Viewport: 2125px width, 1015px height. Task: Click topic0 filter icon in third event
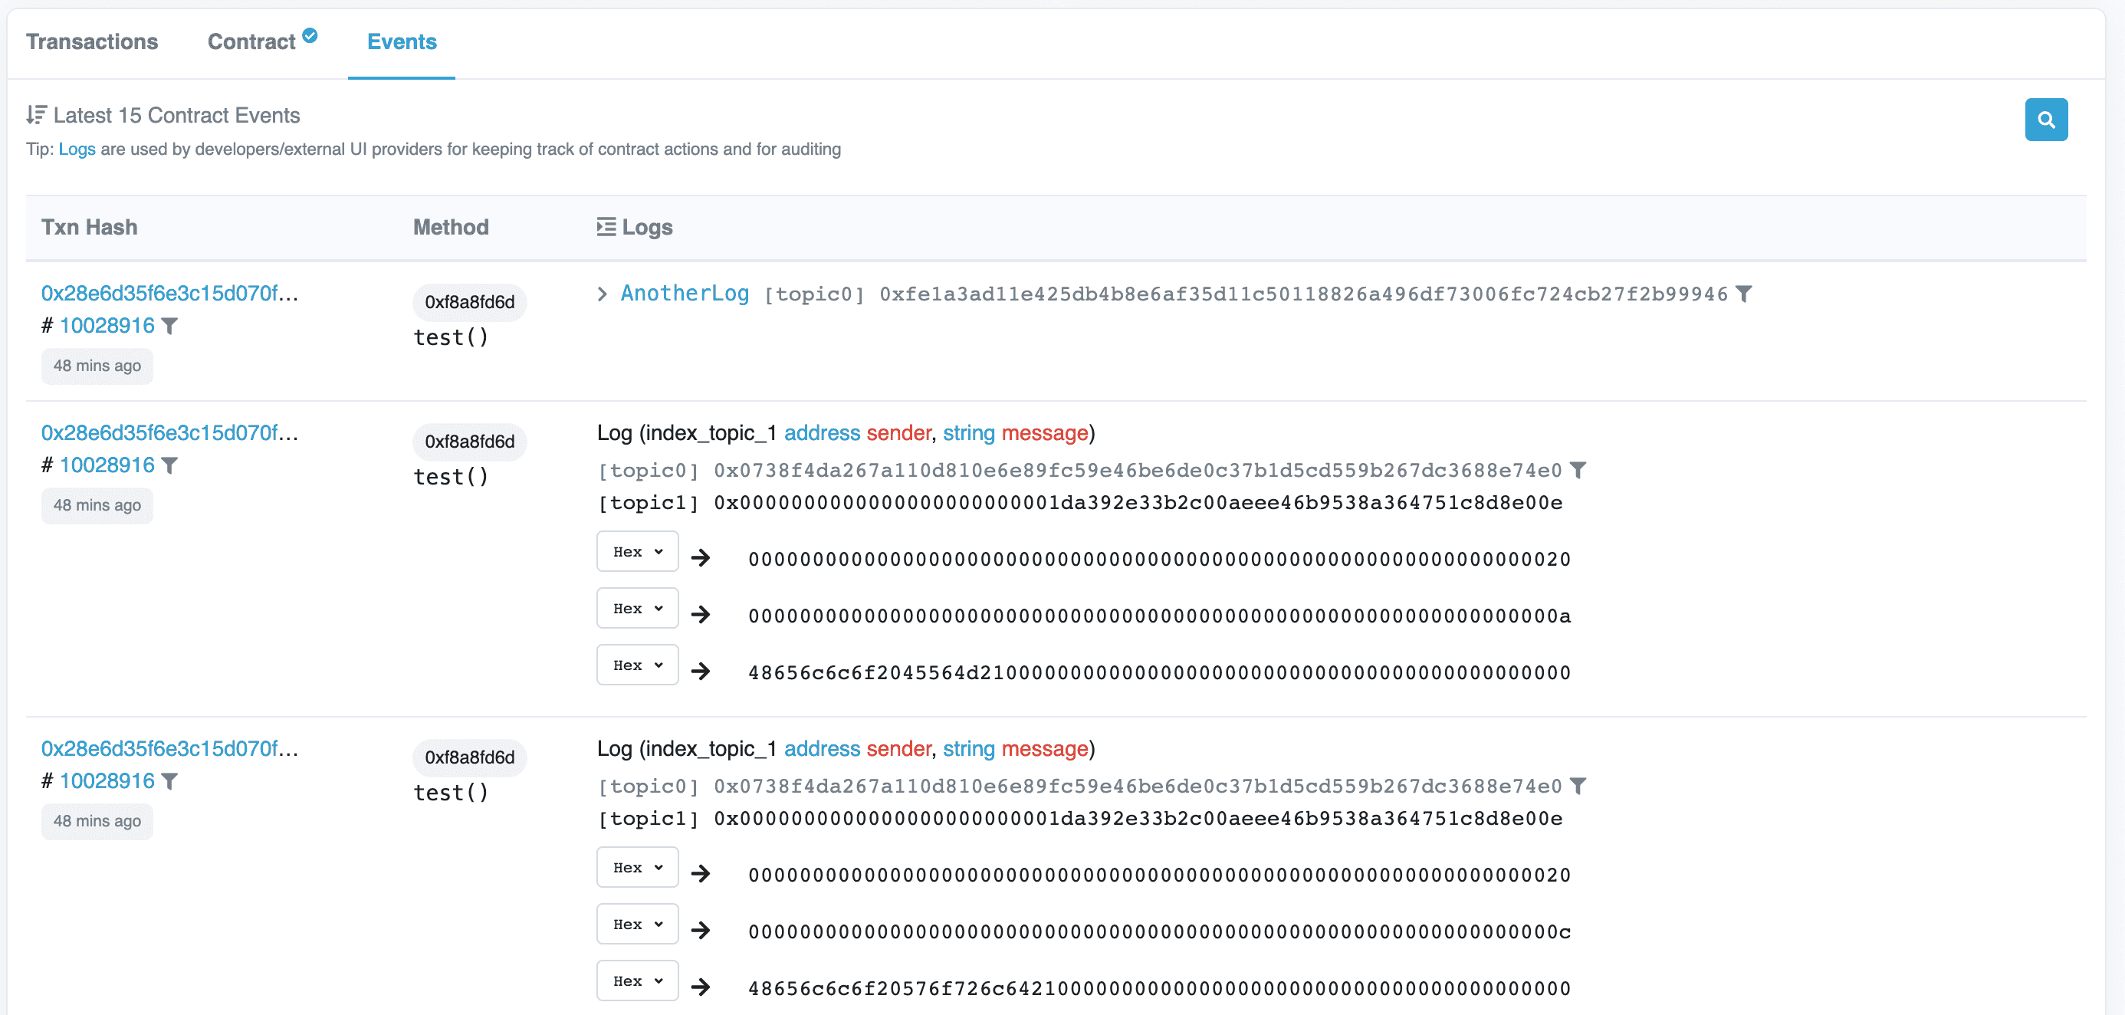(x=1577, y=786)
